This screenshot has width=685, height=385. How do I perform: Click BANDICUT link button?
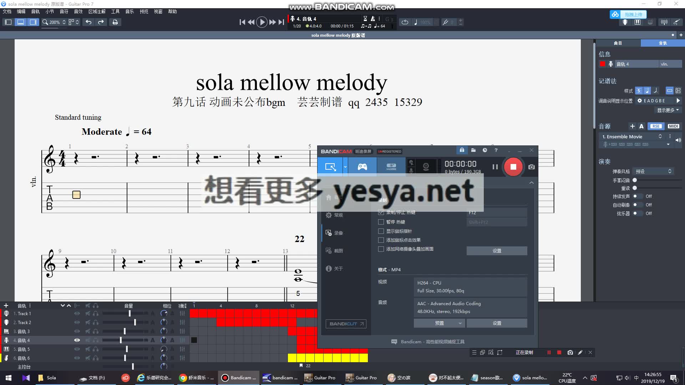point(346,324)
